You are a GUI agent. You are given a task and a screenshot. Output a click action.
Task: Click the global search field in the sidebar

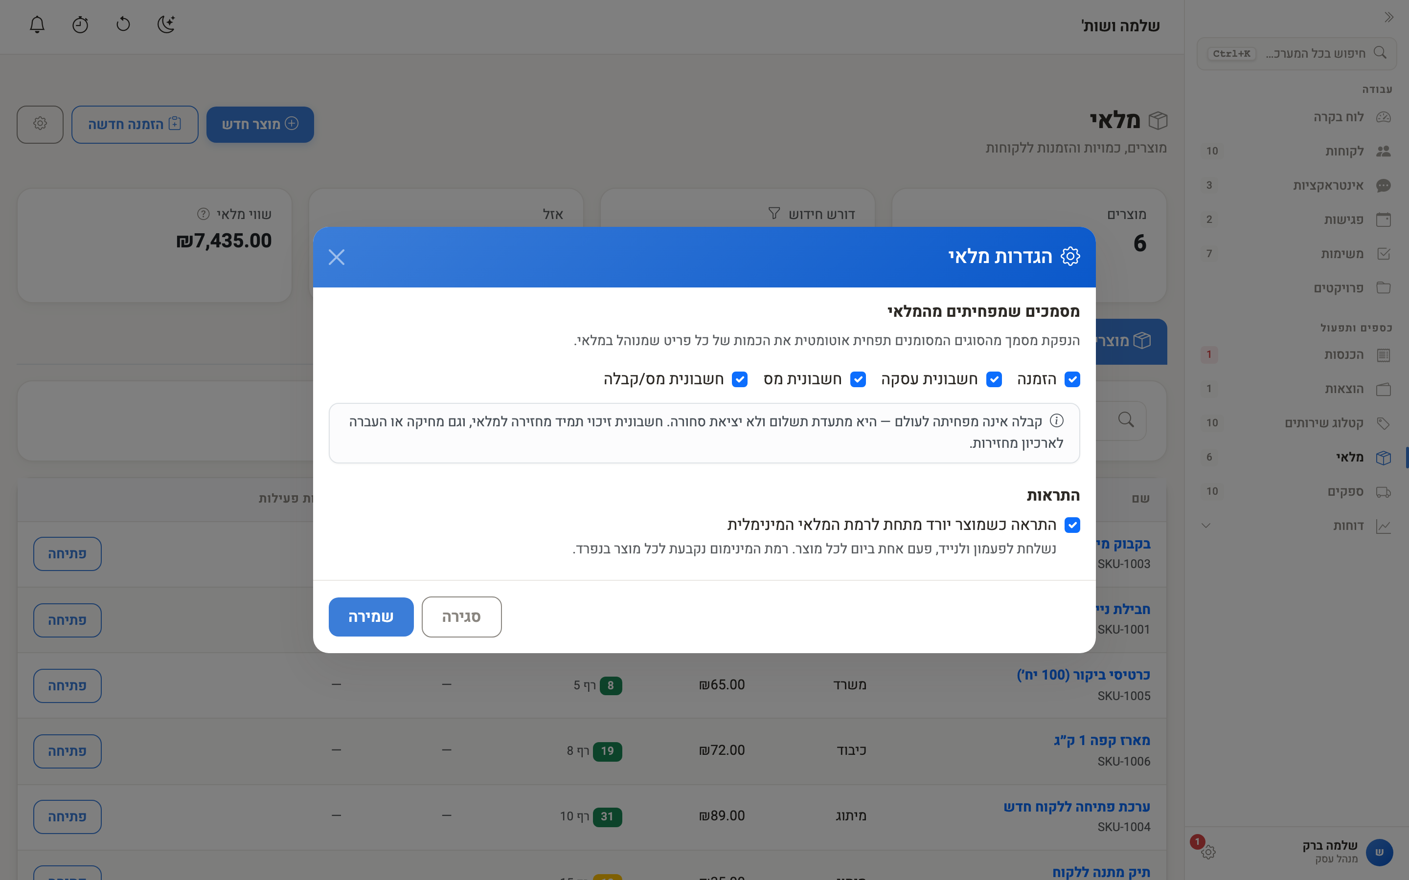[x=1296, y=54]
